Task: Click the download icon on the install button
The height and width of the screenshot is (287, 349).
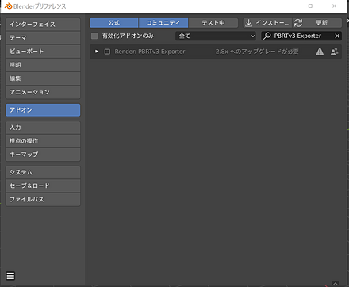Action: pos(248,23)
